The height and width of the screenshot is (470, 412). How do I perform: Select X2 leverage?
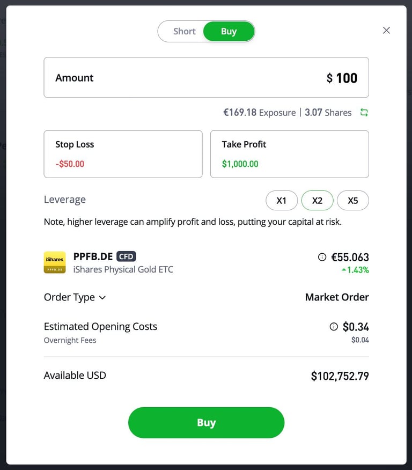click(317, 201)
